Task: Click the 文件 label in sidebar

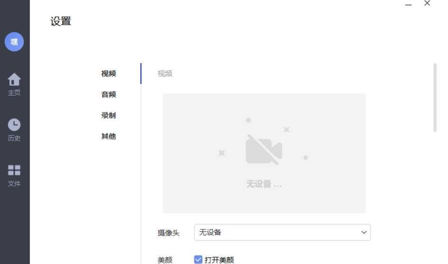Action: (x=14, y=184)
